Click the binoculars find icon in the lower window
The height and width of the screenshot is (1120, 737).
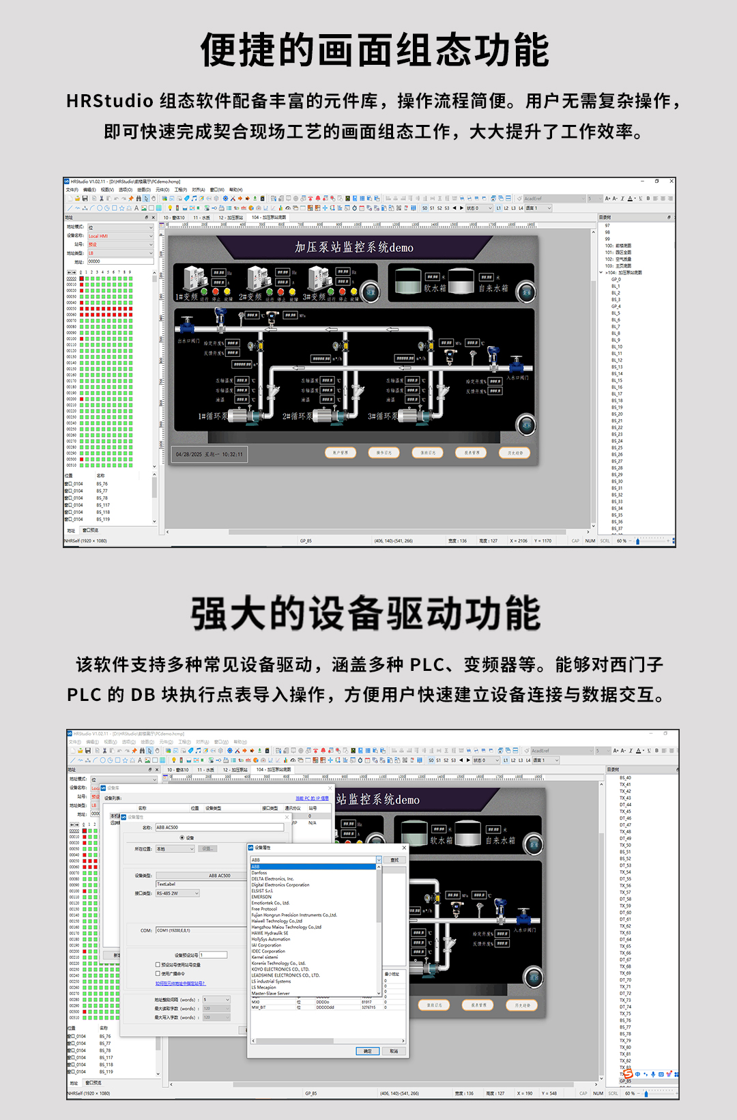point(141,751)
